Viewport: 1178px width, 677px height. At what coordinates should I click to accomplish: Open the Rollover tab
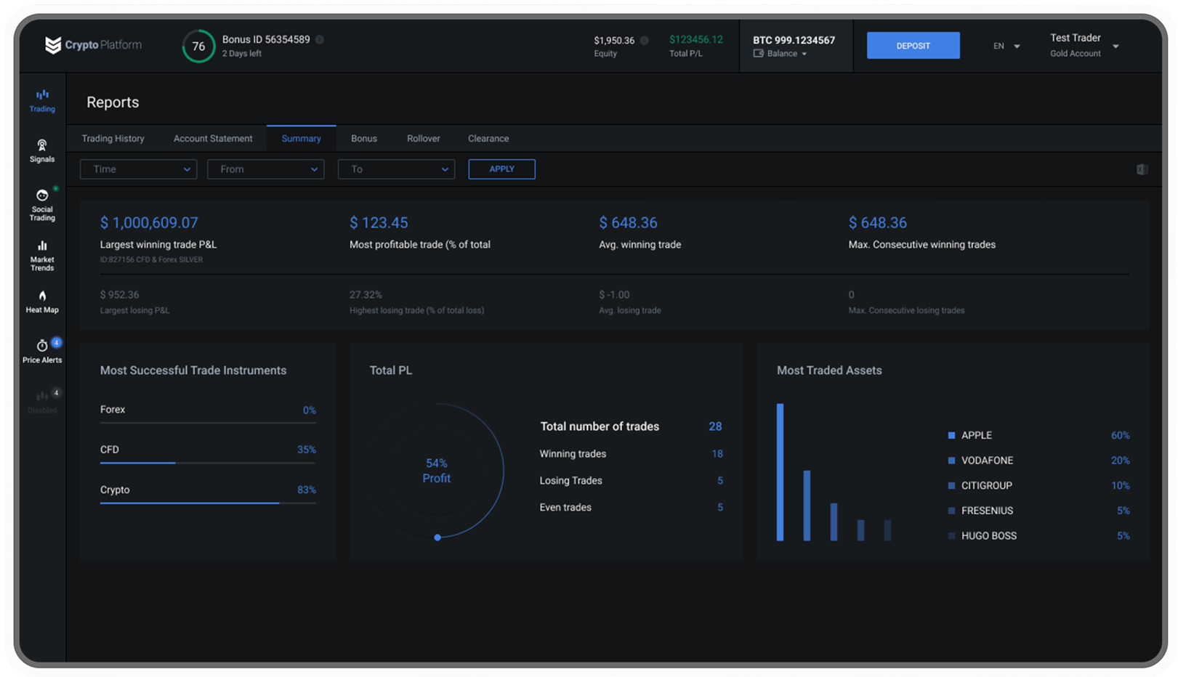(424, 139)
